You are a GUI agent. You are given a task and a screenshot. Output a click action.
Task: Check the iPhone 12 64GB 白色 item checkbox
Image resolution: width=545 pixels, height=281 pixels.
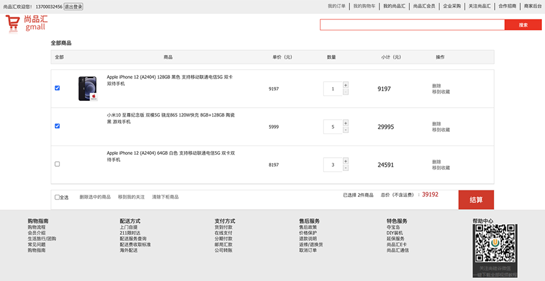click(58, 164)
